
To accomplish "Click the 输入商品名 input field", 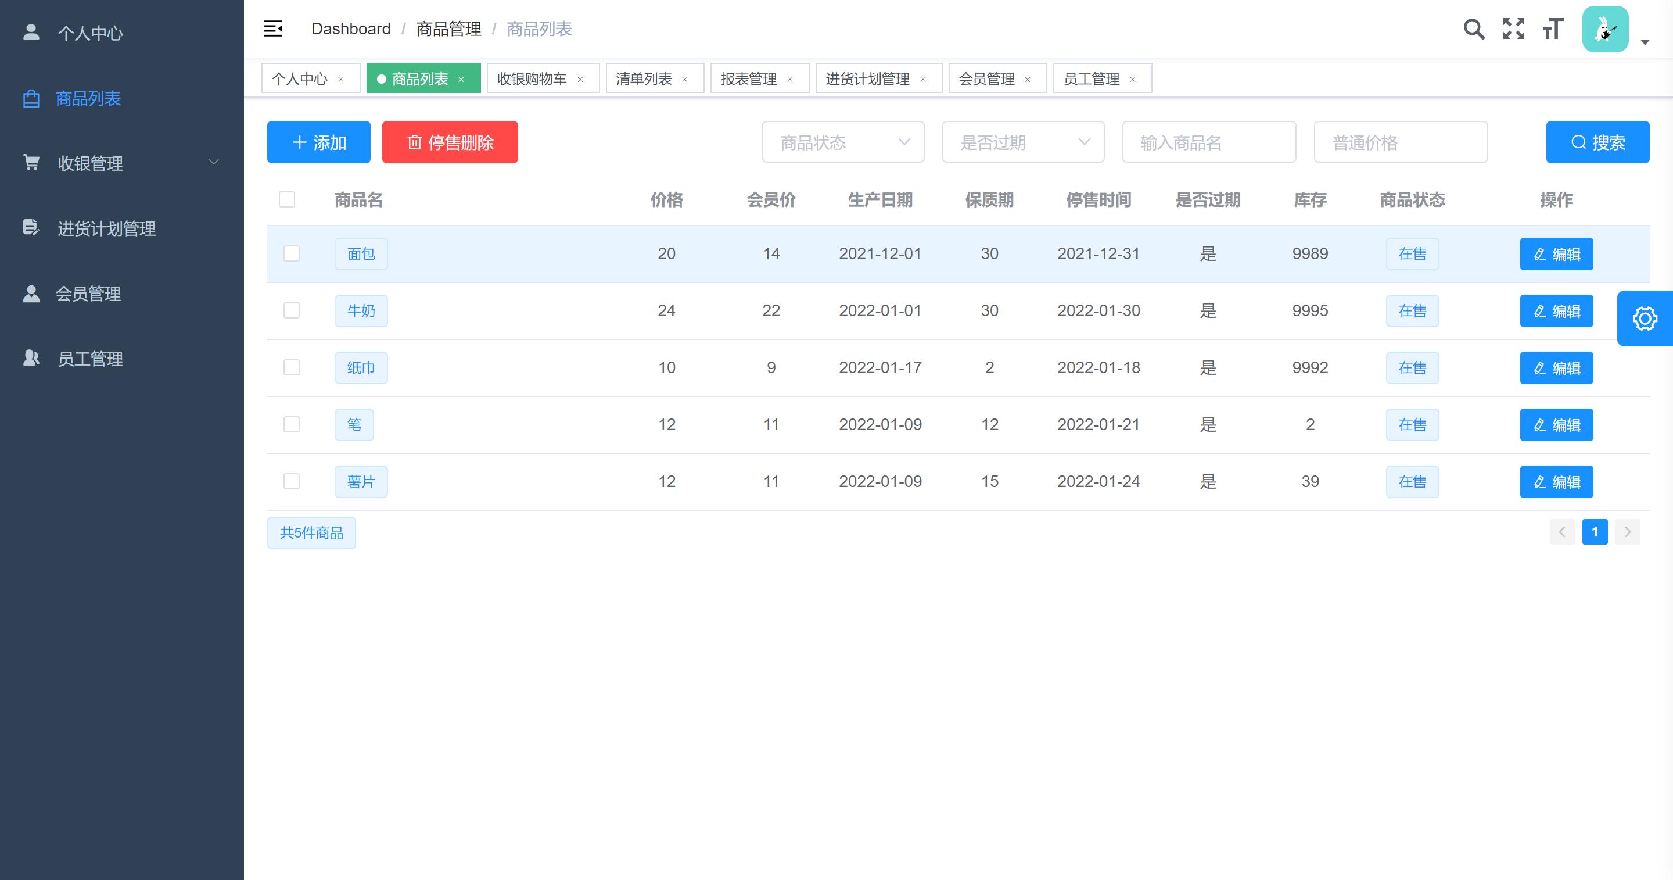I will (x=1209, y=142).
